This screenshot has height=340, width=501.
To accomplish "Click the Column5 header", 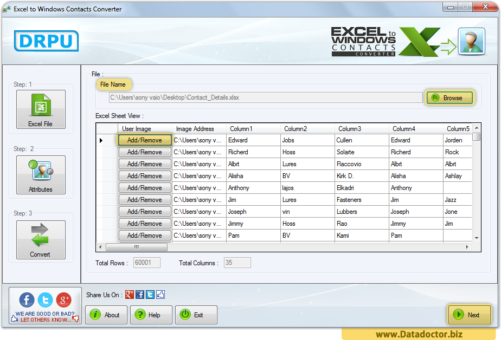I will click(458, 129).
